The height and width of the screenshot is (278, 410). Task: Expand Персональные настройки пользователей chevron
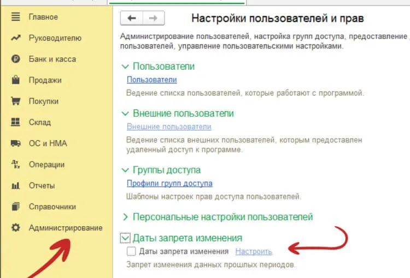pyautogui.click(x=126, y=217)
